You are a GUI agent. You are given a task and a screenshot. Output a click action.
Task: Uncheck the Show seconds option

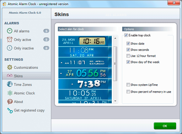click(128, 50)
